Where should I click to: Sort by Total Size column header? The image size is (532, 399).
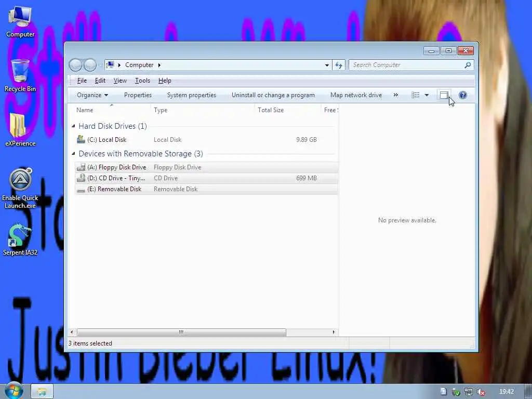(287, 110)
